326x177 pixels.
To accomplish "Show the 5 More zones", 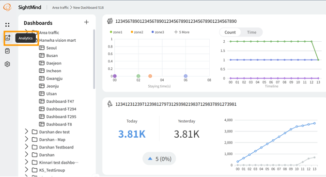I will click(x=182, y=32).
